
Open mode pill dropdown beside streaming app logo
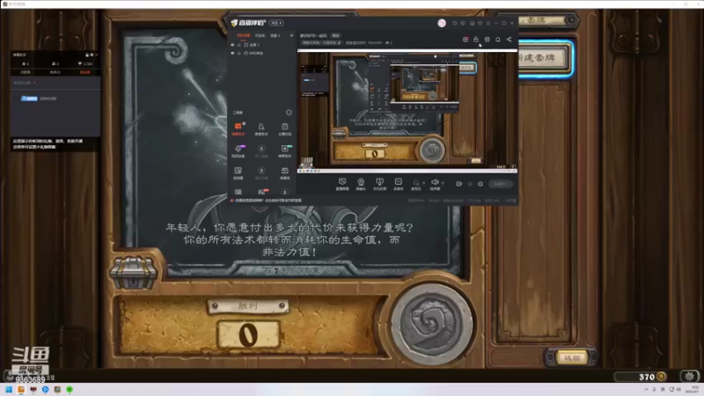click(276, 23)
